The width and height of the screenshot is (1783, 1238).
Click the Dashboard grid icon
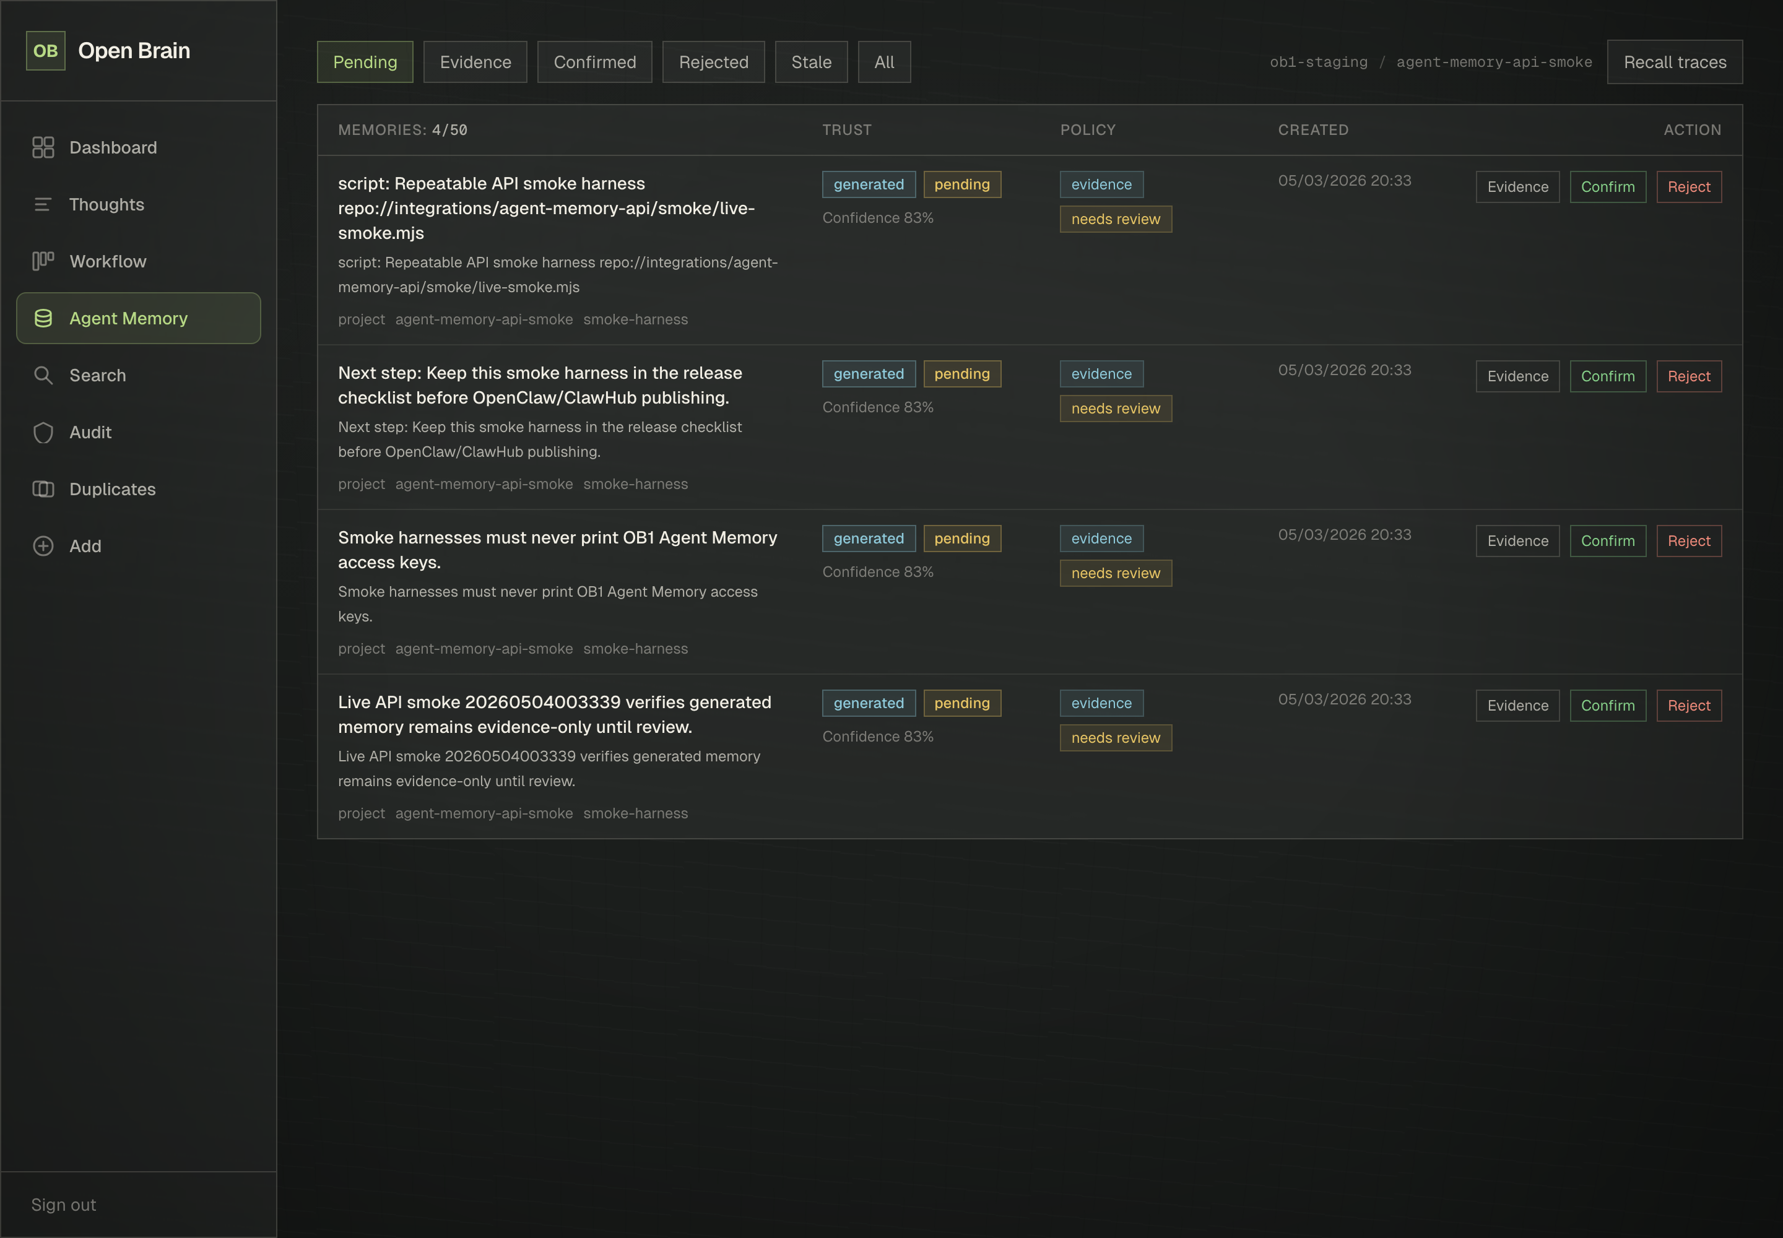click(43, 147)
